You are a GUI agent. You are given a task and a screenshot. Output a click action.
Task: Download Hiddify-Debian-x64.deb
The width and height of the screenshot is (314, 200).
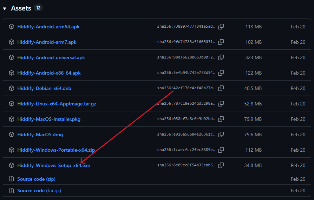tap(44, 88)
